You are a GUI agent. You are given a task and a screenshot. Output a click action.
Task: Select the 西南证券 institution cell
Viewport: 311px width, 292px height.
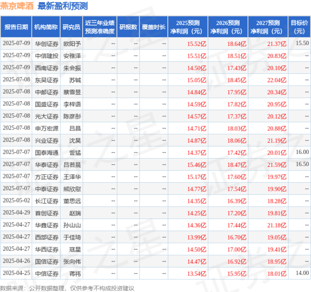point(47,68)
